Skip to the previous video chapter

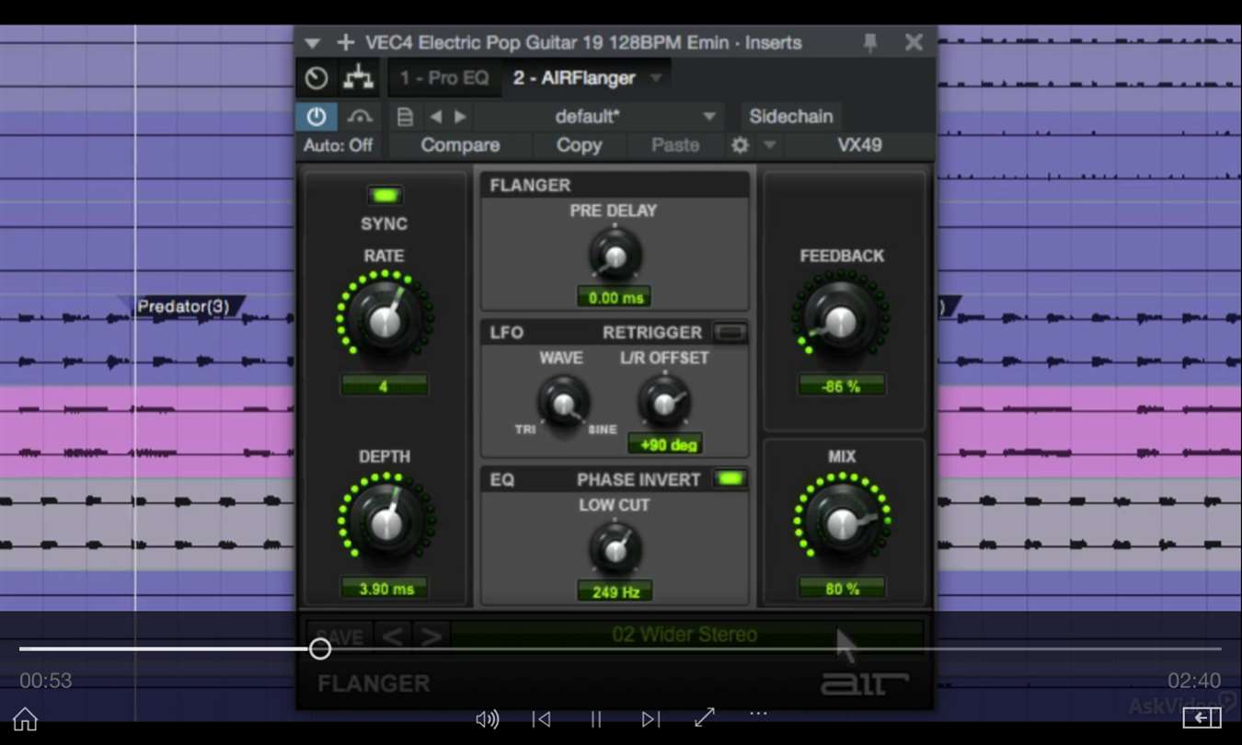point(542,719)
